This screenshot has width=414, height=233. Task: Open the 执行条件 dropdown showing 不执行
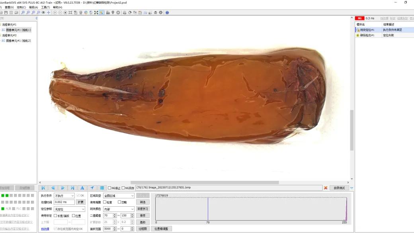coord(64,196)
